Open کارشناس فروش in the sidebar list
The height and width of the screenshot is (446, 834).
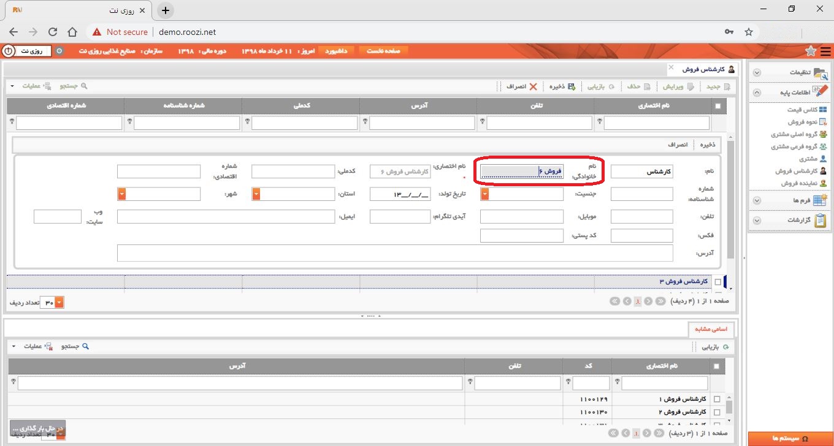coord(801,171)
